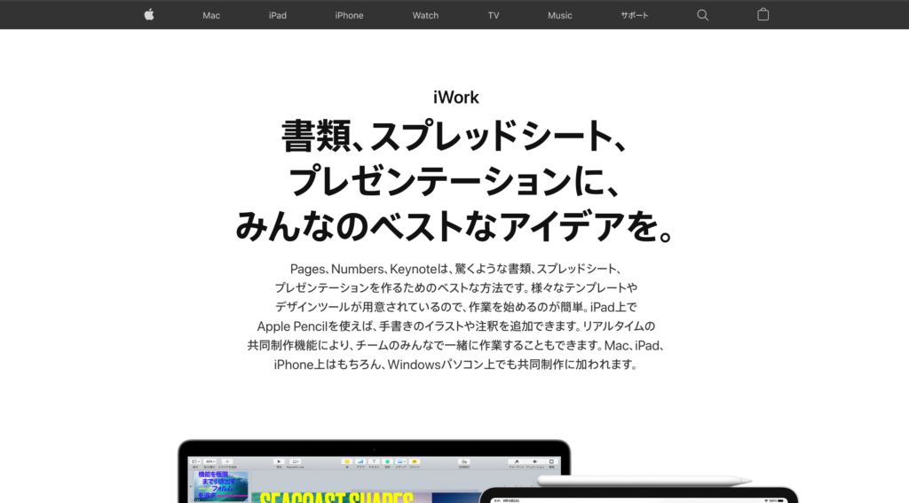Go to the iPad section
909x503 pixels.
pyautogui.click(x=278, y=16)
